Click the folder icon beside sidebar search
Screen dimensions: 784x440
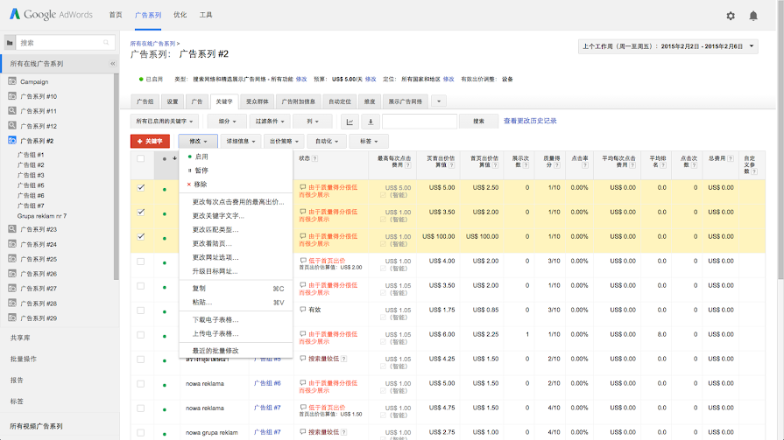point(10,42)
